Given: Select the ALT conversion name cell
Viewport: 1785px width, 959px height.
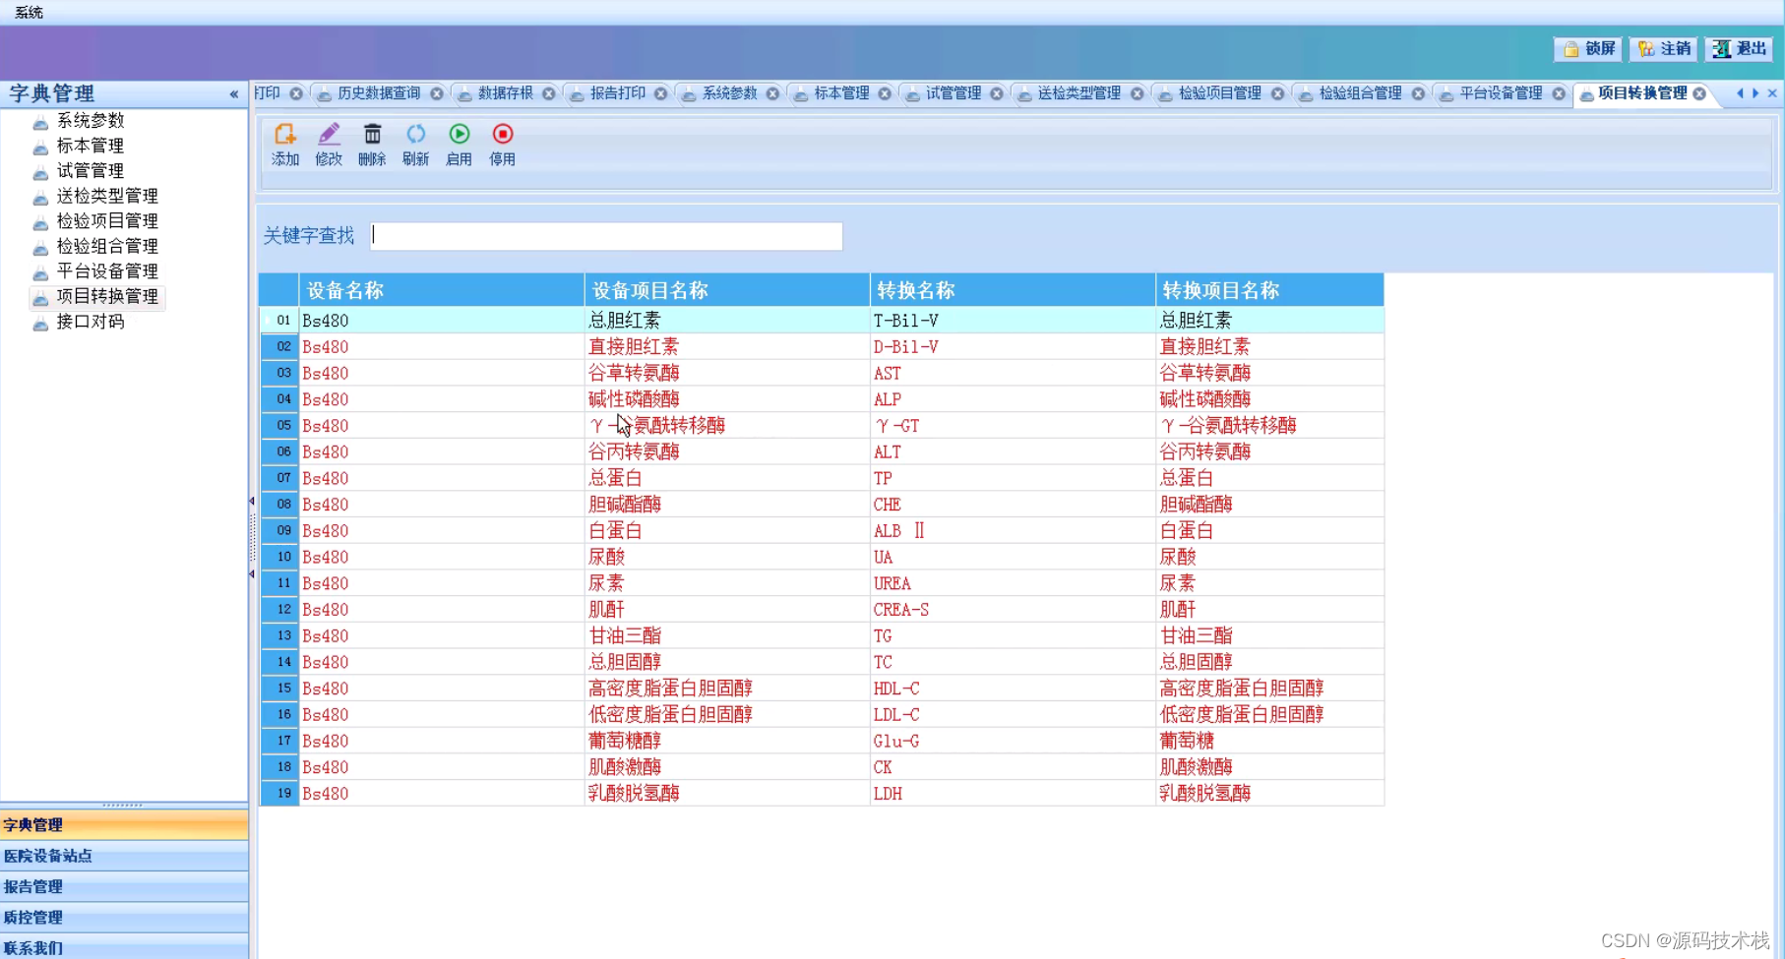Looking at the screenshot, I should pos(1013,452).
